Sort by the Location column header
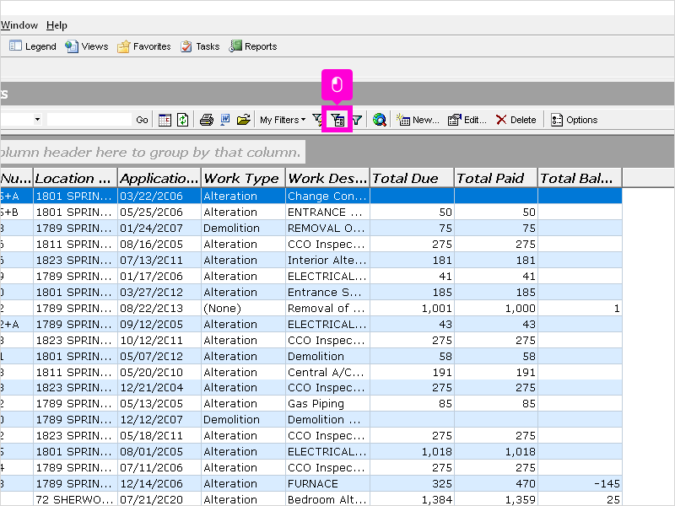This screenshot has height=506, width=675. point(75,178)
